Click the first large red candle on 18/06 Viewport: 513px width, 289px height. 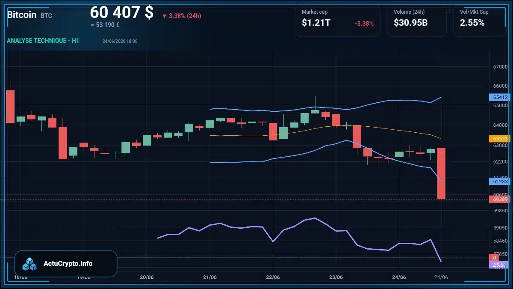point(10,107)
